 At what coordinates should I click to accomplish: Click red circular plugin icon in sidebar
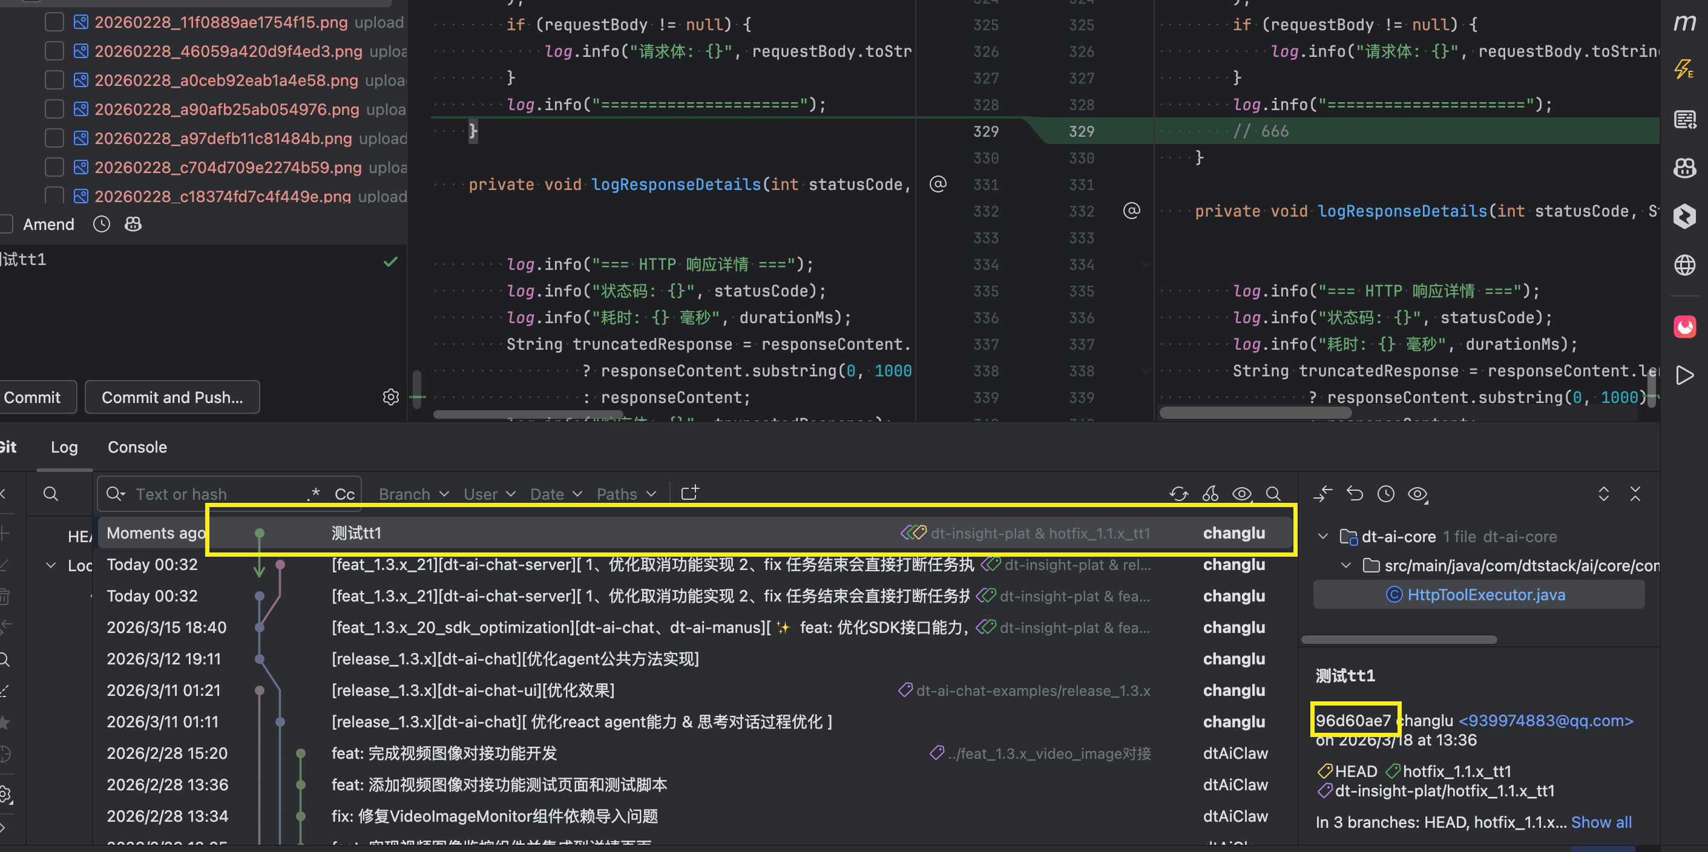click(x=1685, y=326)
